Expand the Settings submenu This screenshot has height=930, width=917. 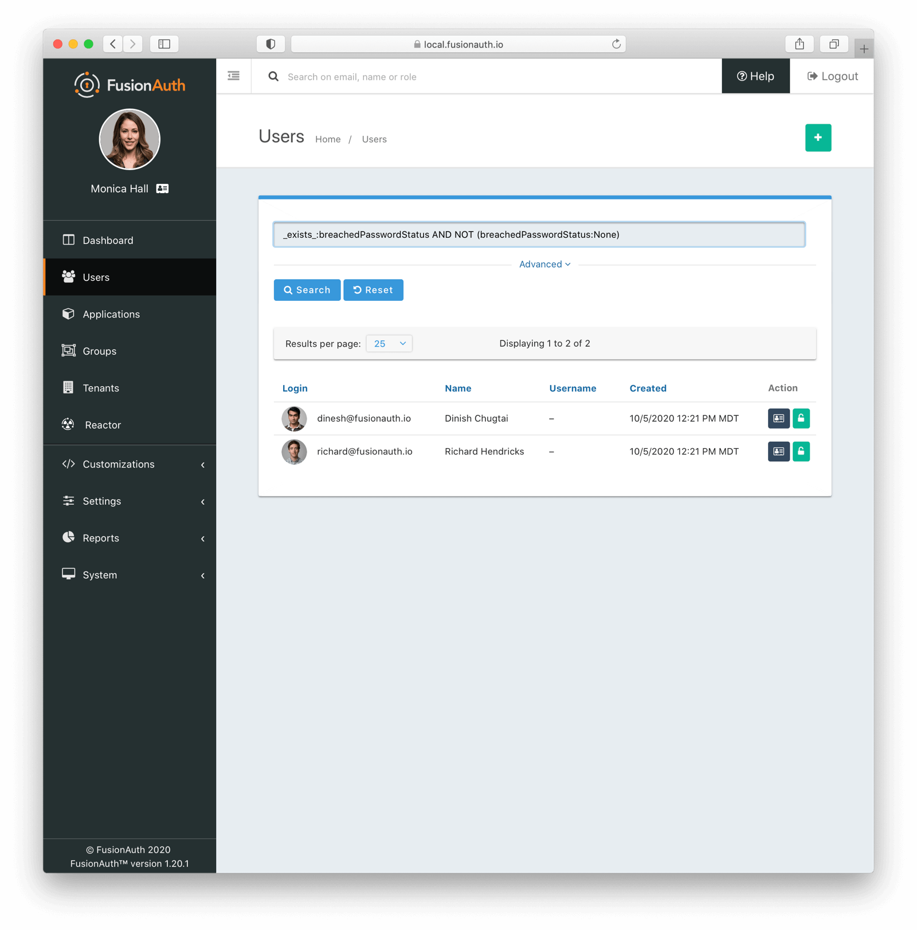(x=130, y=501)
